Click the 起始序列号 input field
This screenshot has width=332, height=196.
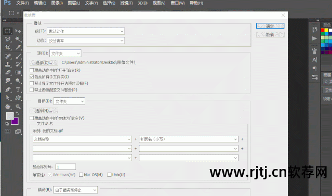(x=65, y=167)
